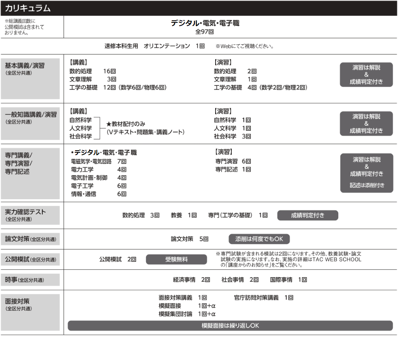This screenshot has width=398, height=337.
Task: Click the 演習は解説 badge in 基本講義 row
Action: pyautogui.click(x=366, y=74)
